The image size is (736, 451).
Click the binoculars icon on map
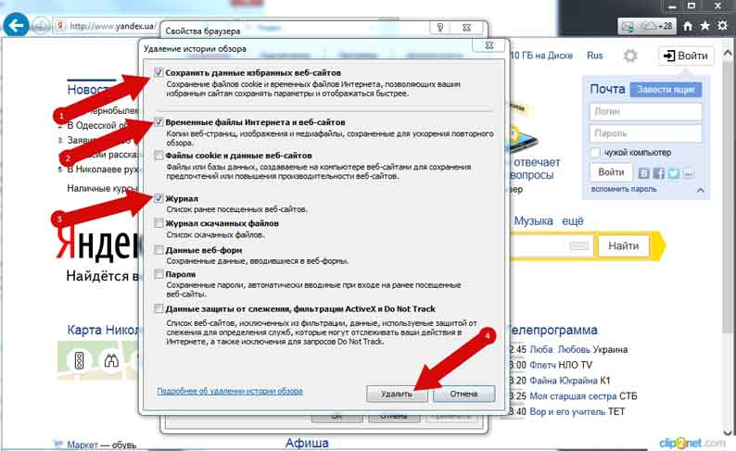pos(111,360)
